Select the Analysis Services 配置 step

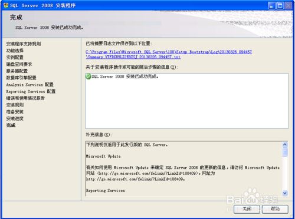click(x=29, y=85)
